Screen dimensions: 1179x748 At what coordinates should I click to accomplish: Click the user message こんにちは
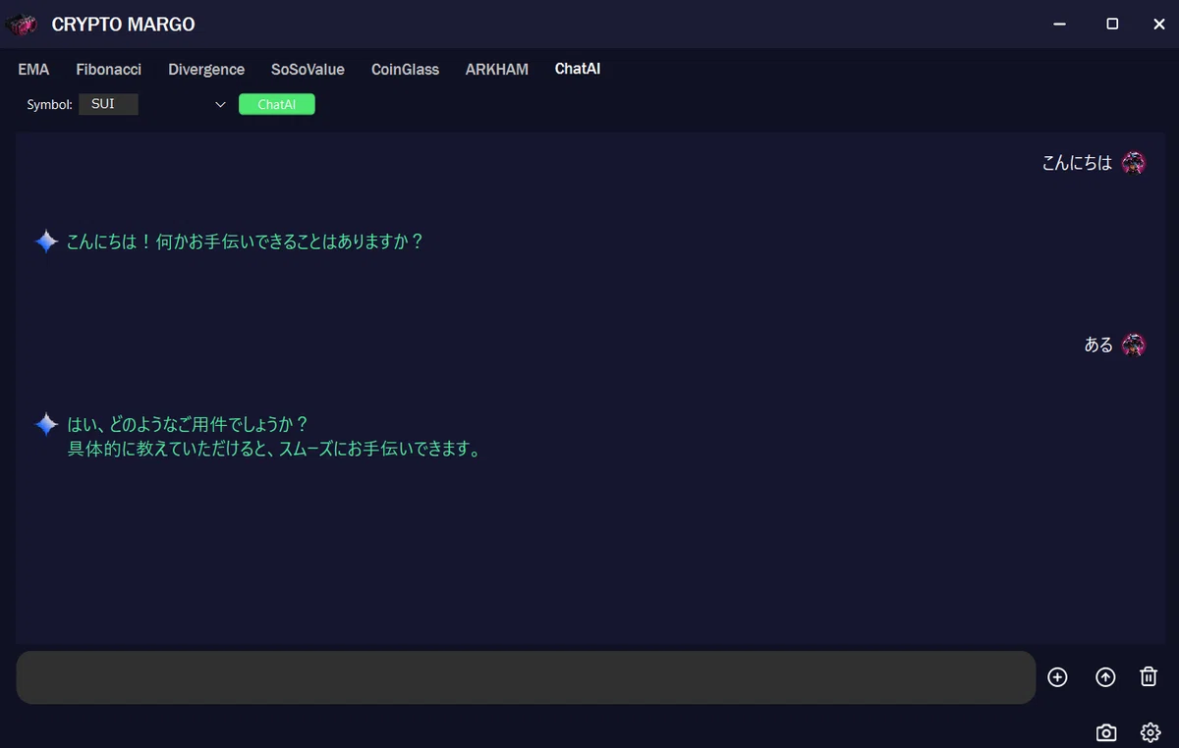(x=1077, y=163)
